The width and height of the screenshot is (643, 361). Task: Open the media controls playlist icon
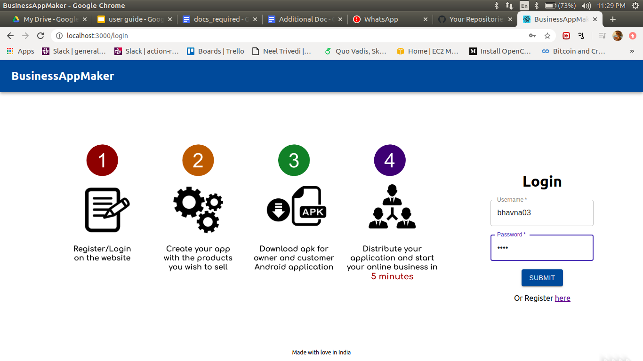tap(602, 36)
